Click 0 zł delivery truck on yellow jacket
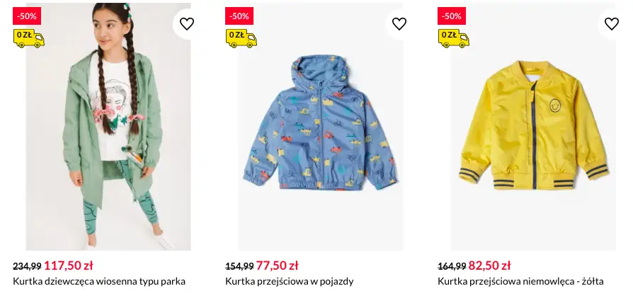 (454, 38)
